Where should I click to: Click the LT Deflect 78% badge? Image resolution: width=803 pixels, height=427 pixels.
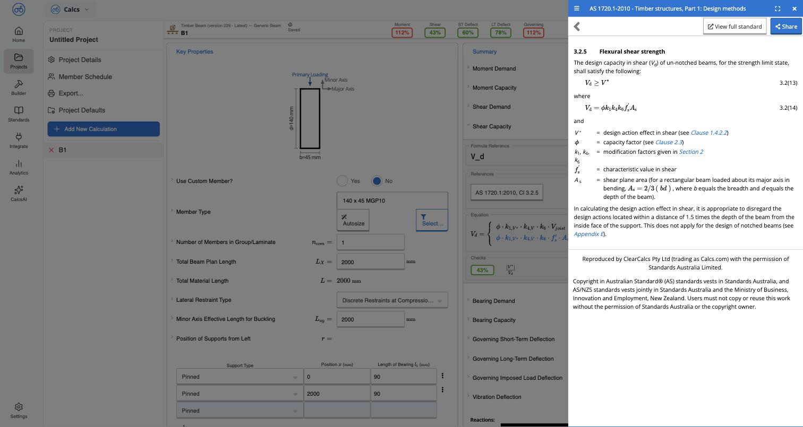click(x=500, y=32)
